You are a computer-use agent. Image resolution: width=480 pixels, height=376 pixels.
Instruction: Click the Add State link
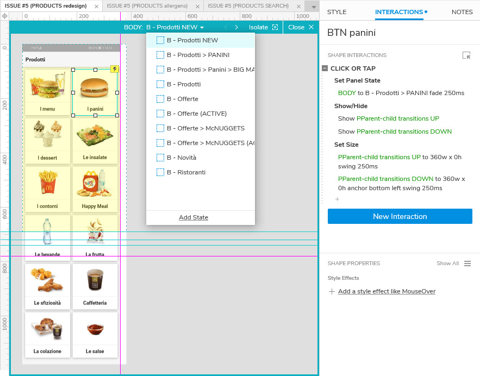coord(194,217)
